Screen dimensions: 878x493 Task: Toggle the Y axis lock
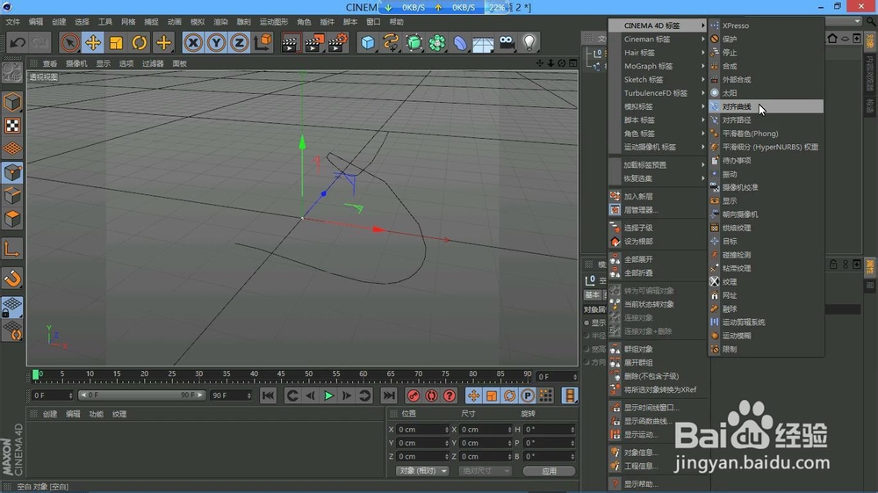216,42
